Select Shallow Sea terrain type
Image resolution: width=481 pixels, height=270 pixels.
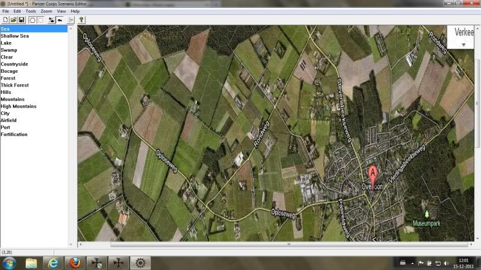[x=14, y=36]
